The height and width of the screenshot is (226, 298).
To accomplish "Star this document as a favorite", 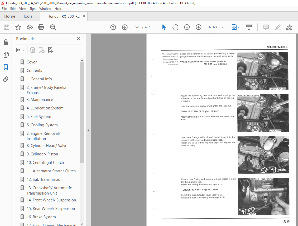I will pyautogui.click(x=18, y=27).
